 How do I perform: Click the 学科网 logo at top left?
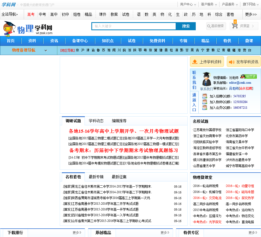pyautogui.click(x=8, y=5)
